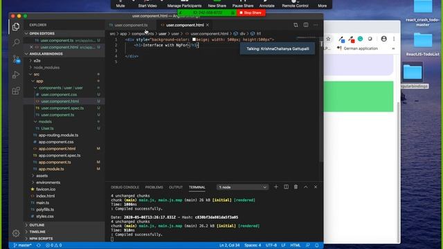Click the beige color swatch in code
The image size is (443, 249).
194,39
